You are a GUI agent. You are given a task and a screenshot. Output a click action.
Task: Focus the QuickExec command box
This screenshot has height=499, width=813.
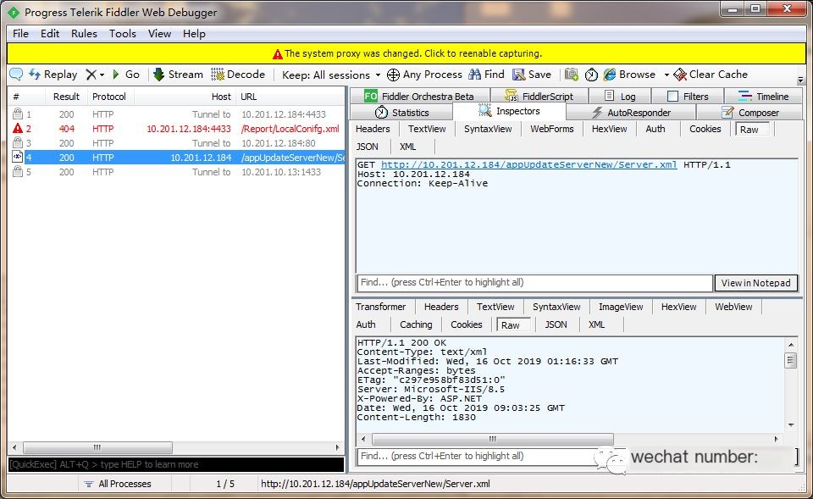coord(176,464)
